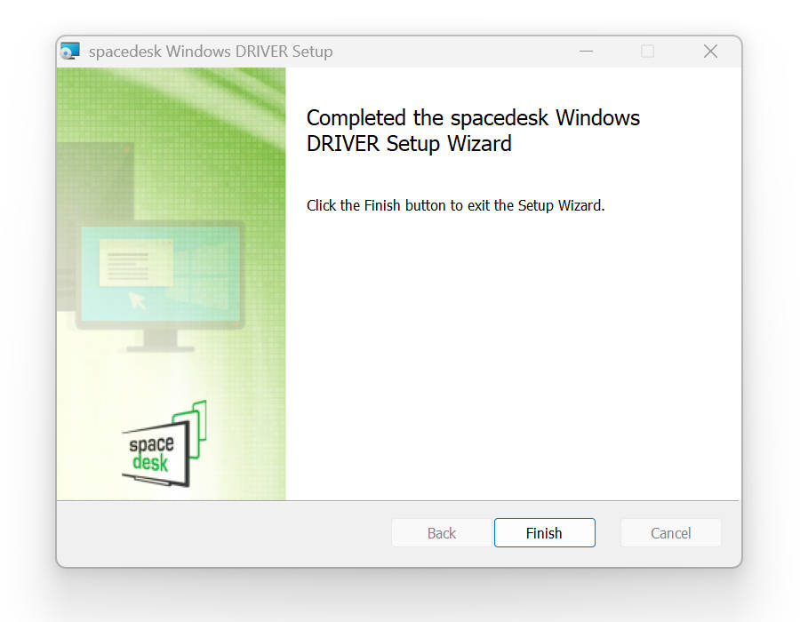This screenshot has width=800, height=622.
Task: Click the title bar text spacedesk Windows DRIVER Setup
Action: click(211, 52)
